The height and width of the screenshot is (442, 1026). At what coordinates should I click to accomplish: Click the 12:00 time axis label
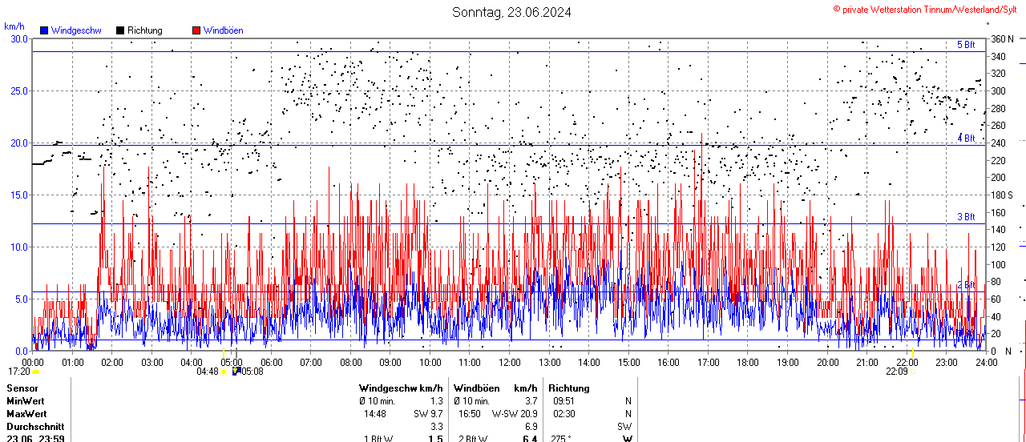pos(510,363)
